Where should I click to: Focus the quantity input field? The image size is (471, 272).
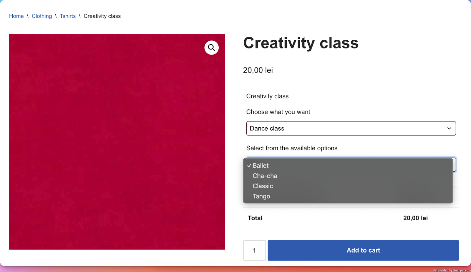tap(254, 250)
